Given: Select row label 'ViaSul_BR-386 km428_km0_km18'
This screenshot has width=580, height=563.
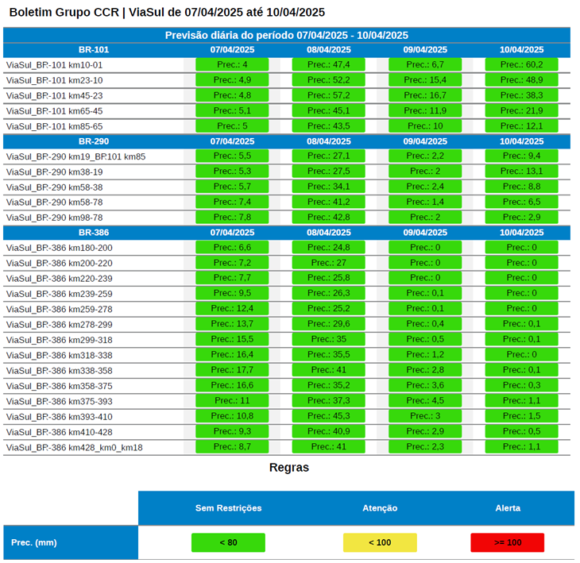Looking at the screenshot, I should (75, 447).
